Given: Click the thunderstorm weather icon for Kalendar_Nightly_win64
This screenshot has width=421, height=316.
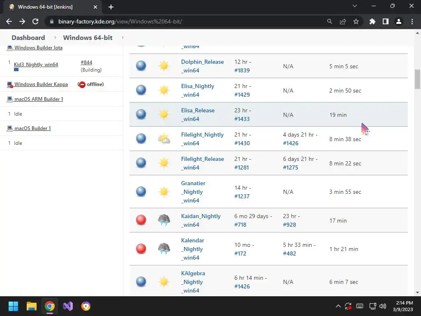Looking at the screenshot, I should pyautogui.click(x=164, y=249).
